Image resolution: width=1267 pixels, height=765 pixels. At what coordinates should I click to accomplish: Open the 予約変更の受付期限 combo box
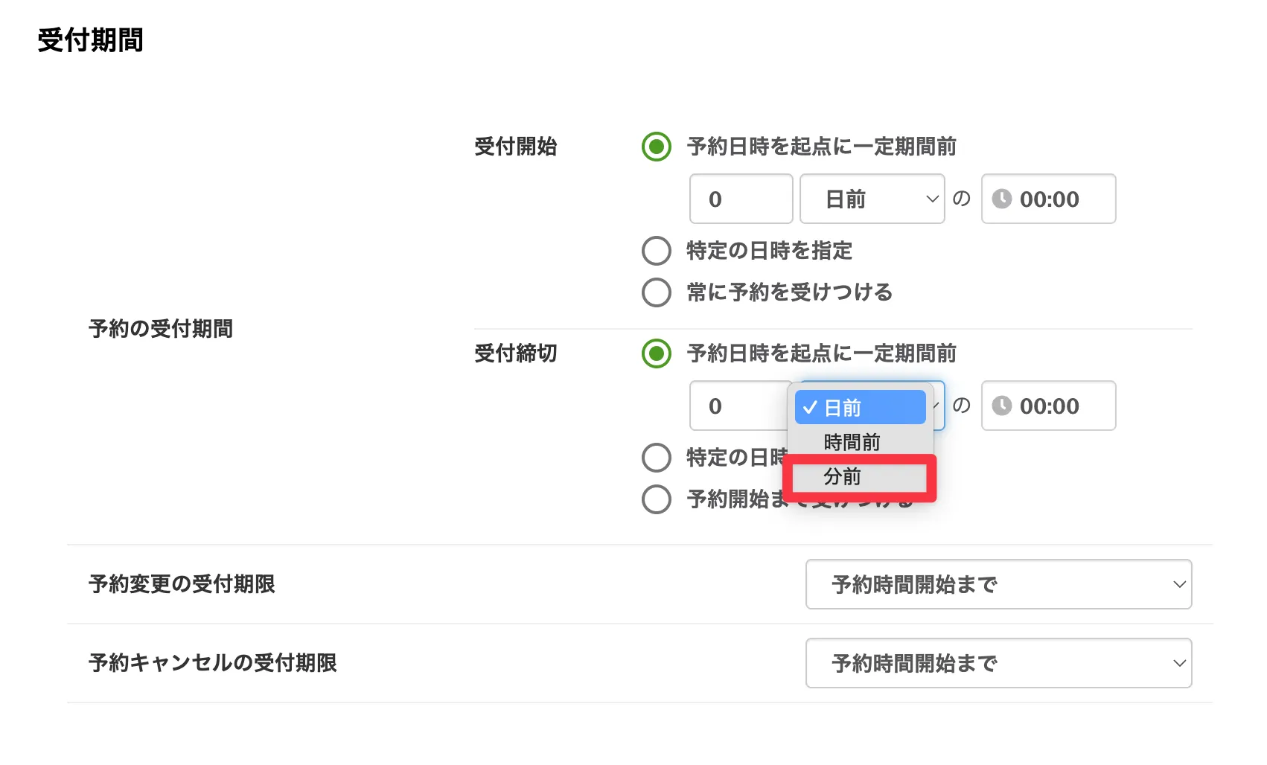click(x=998, y=584)
